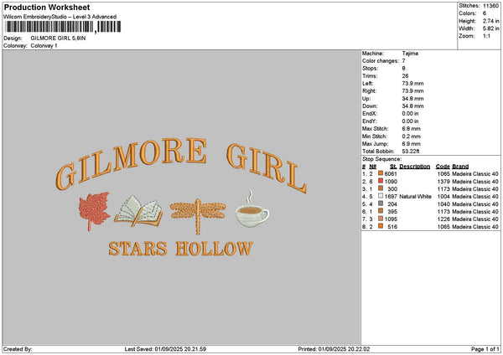
Task: Click the 'STARS HOLLOW' embroidered lettering
Action: (x=180, y=249)
